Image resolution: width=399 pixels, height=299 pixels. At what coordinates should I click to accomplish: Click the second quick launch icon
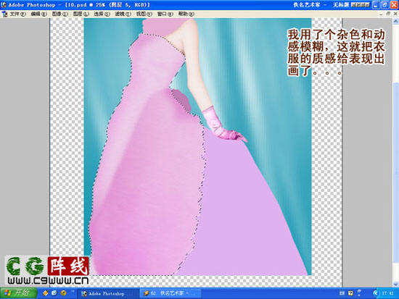coord(54,293)
